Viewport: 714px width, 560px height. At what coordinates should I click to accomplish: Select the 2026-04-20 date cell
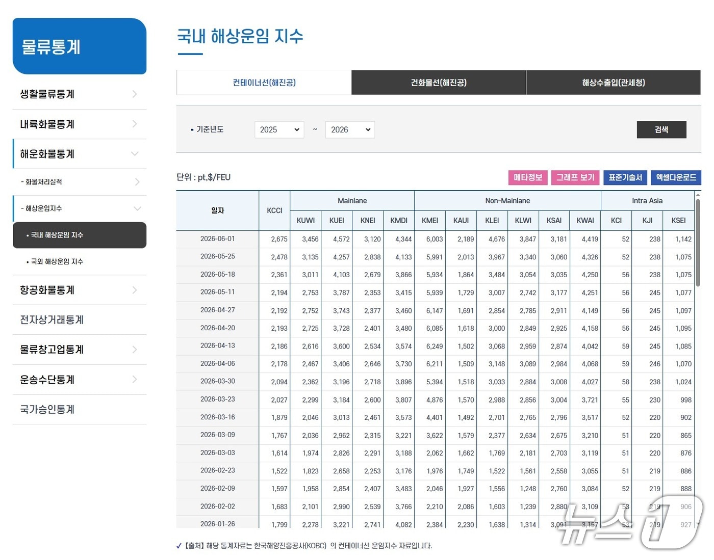coord(218,328)
